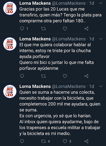Share the 'Quiero mi bici' tweet
Image resolution: width=106 pixels, height=146 pixels.
click(x=86, y=76)
